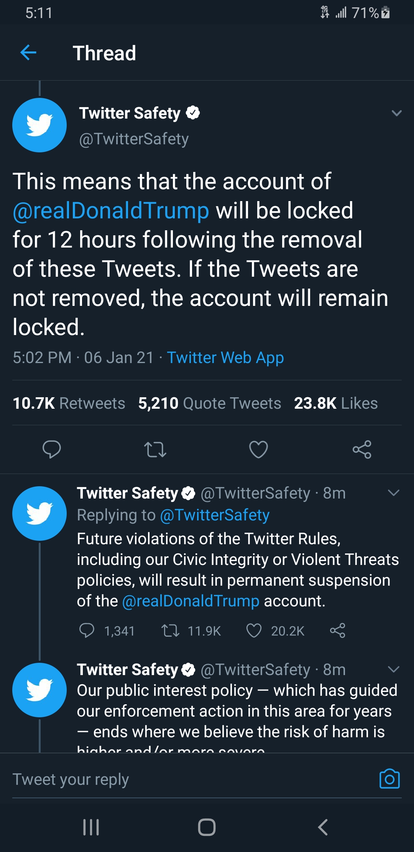Retweet the reply with 11.9K retweets

(x=170, y=631)
